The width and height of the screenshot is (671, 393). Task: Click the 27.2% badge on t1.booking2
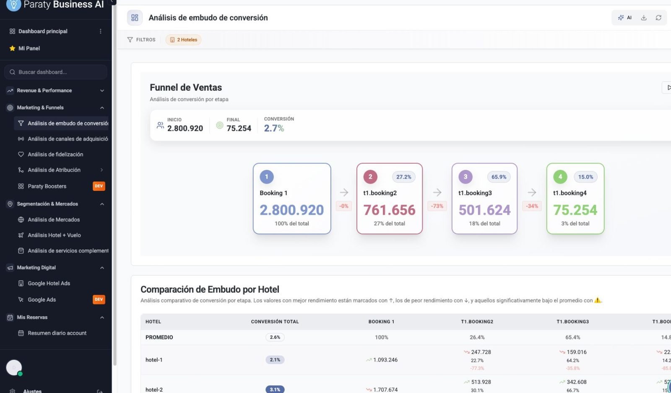pos(404,177)
